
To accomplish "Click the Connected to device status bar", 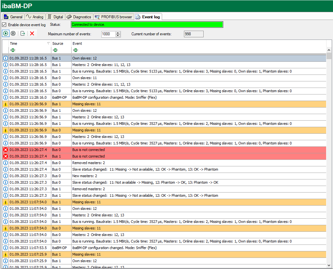I will coord(147,25).
